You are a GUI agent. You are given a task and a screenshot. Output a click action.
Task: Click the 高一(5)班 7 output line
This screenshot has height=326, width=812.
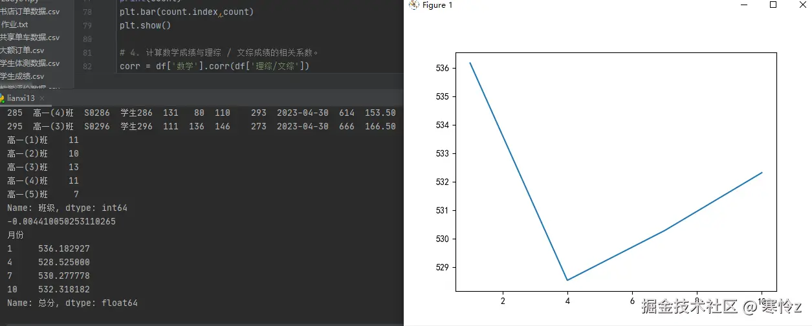pos(43,194)
